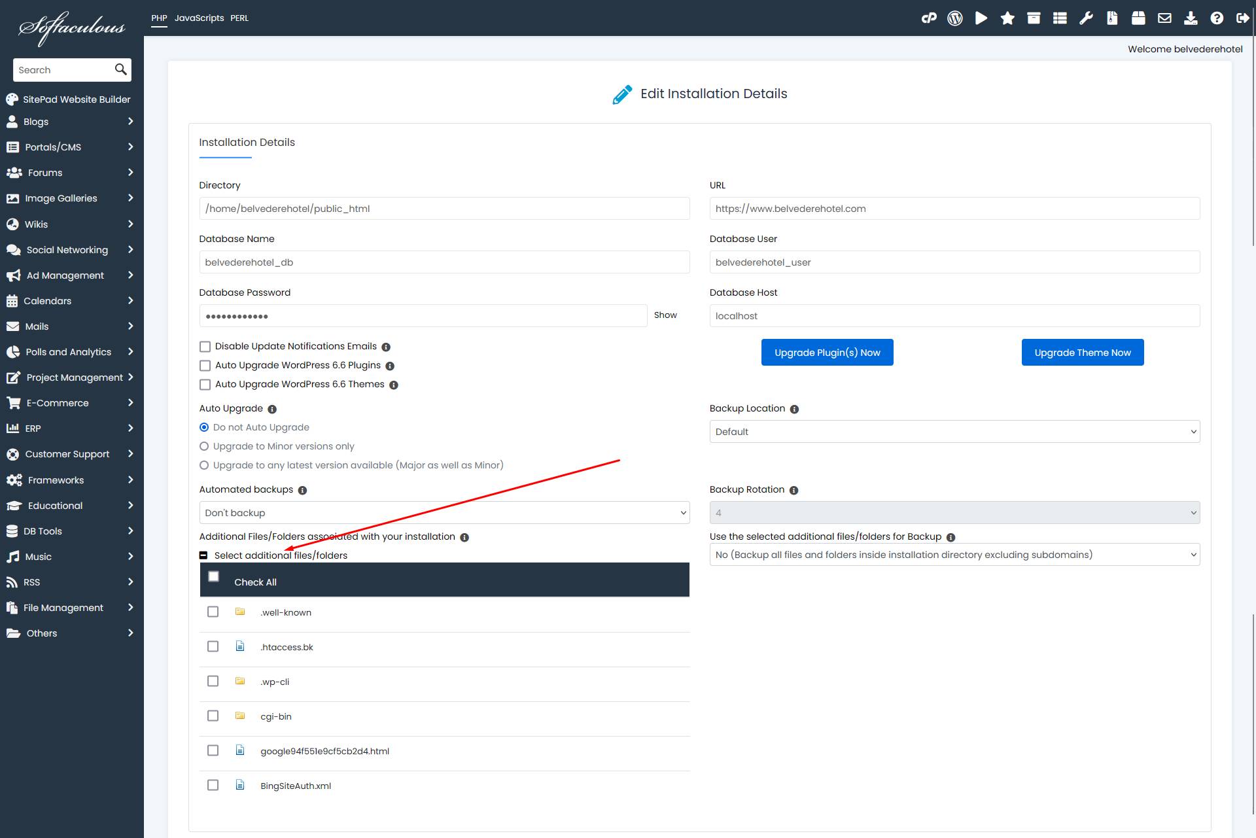Open the wrench settings icon
1256x838 pixels.
coord(1086,18)
